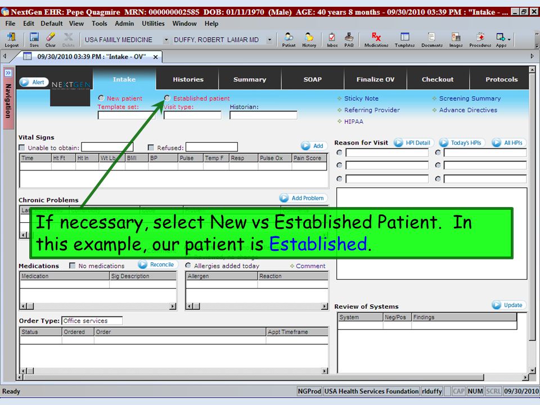Viewport: 540px width, 405px height.
Task: Open the Templates toolbar icon
Action: point(404,39)
